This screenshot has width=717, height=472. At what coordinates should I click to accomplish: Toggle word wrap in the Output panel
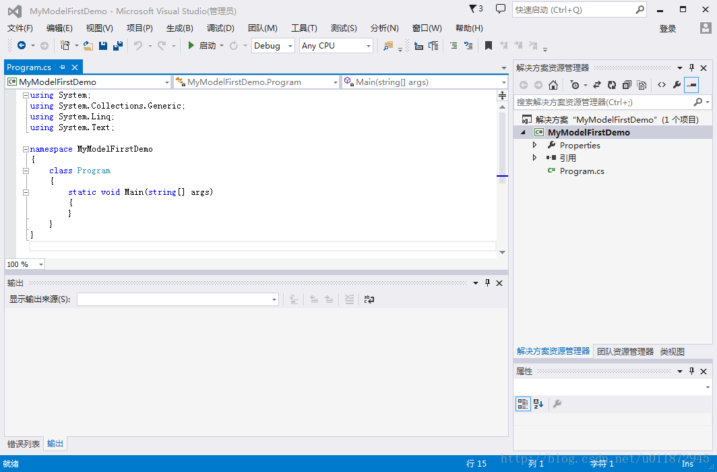point(369,299)
